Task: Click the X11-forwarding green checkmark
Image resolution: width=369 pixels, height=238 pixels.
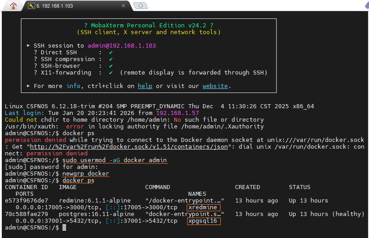Action: pos(111,72)
